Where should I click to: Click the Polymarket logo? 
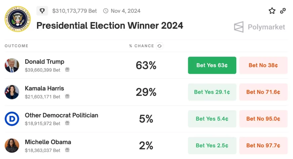point(259,27)
